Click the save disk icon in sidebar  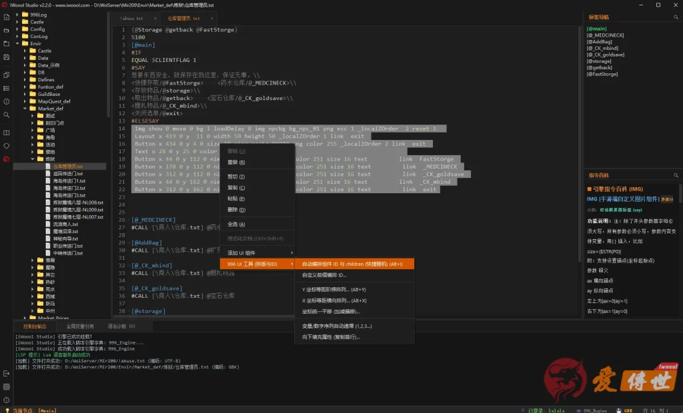[7, 57]
